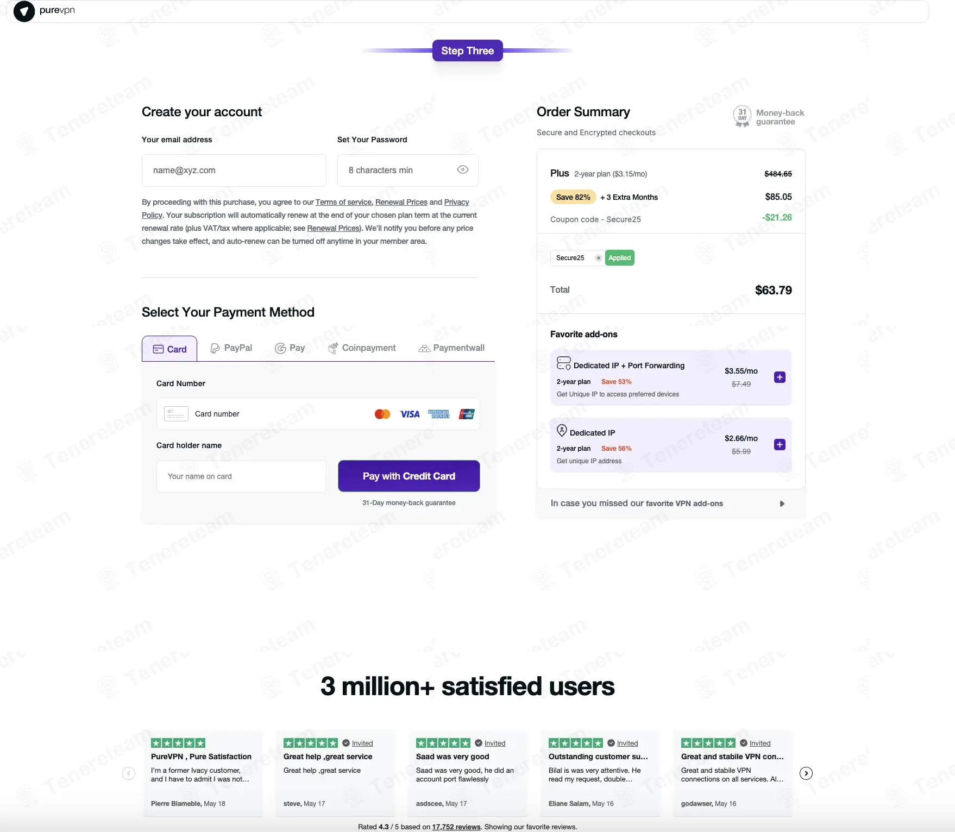The image size is (955, 832).
Task: Select the PayPal payment tab
Action: point(231,348)
